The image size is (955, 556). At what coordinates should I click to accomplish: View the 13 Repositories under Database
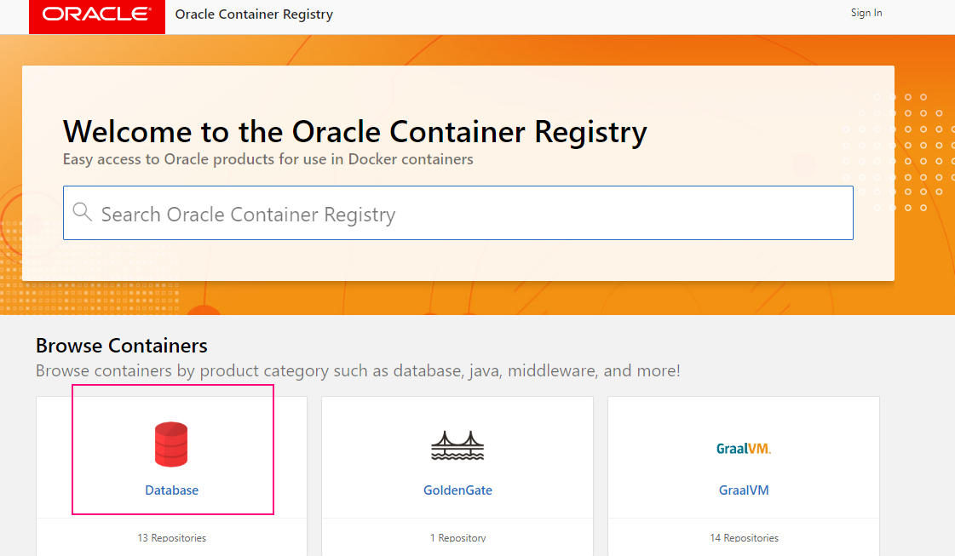coord(171,537)
